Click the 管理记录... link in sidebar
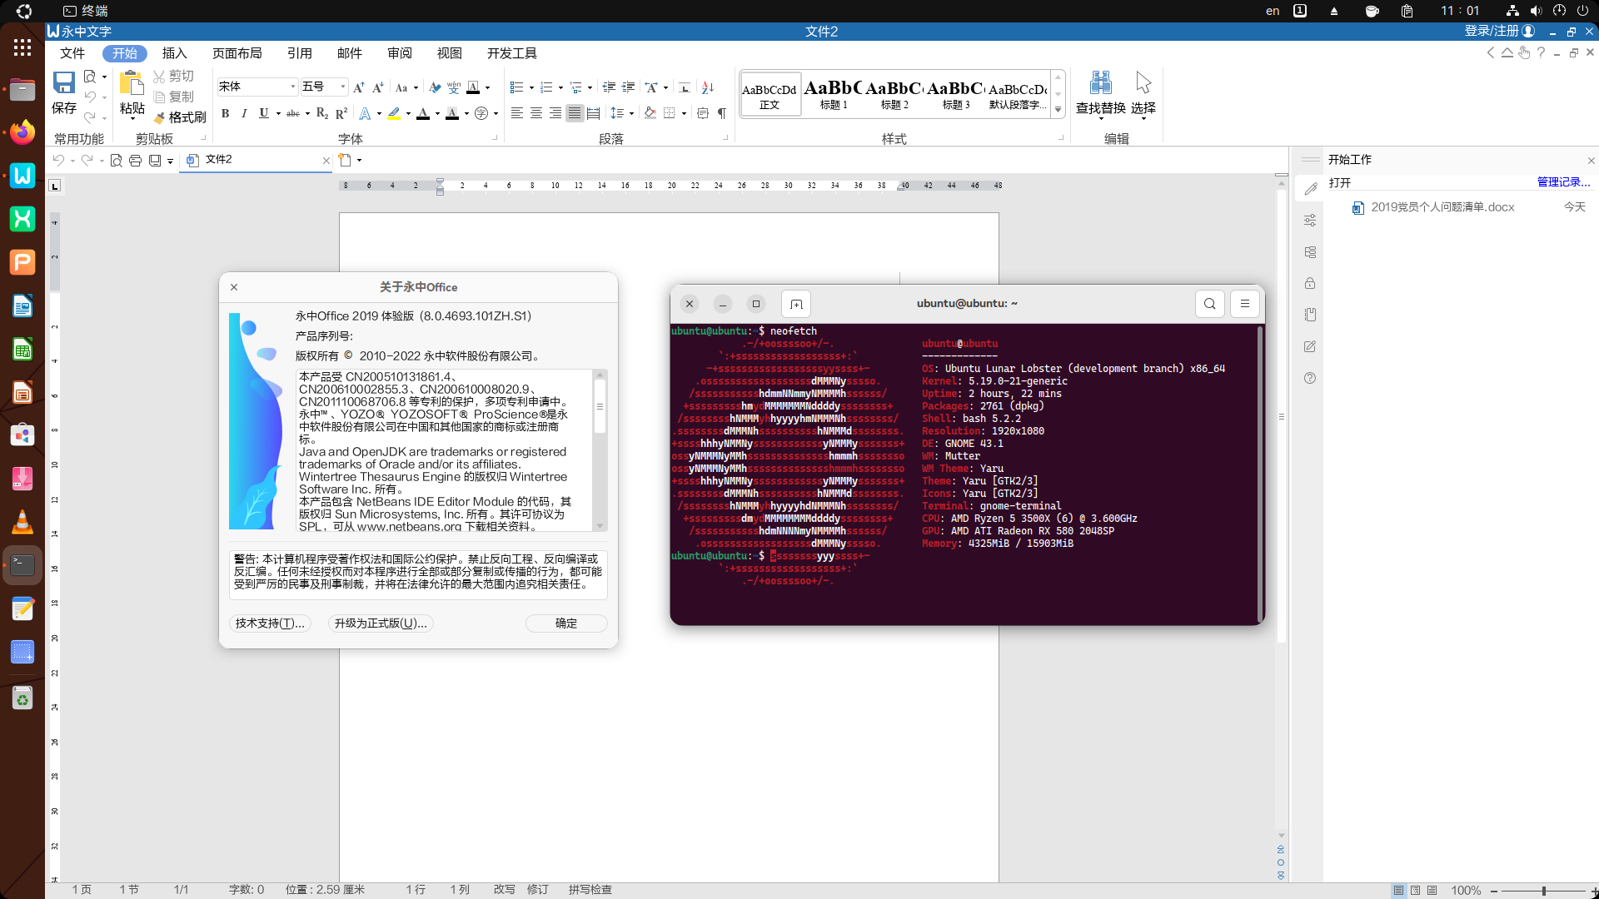The width and height of the screenshot is (1599, 899). click(x=1563, y=182)
